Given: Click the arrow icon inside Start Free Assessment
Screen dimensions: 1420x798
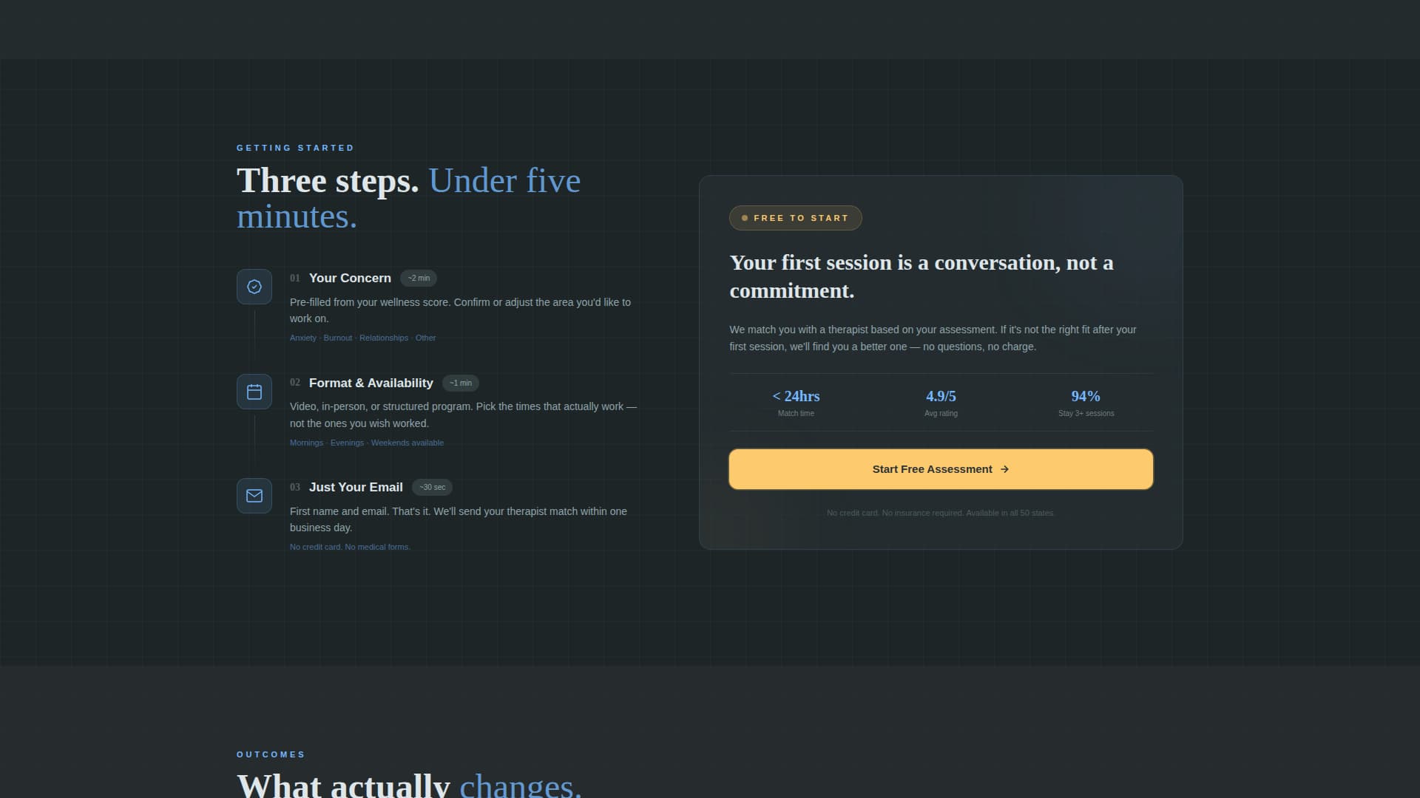Looking at the screenshot, I should (x=1004, y=468).
